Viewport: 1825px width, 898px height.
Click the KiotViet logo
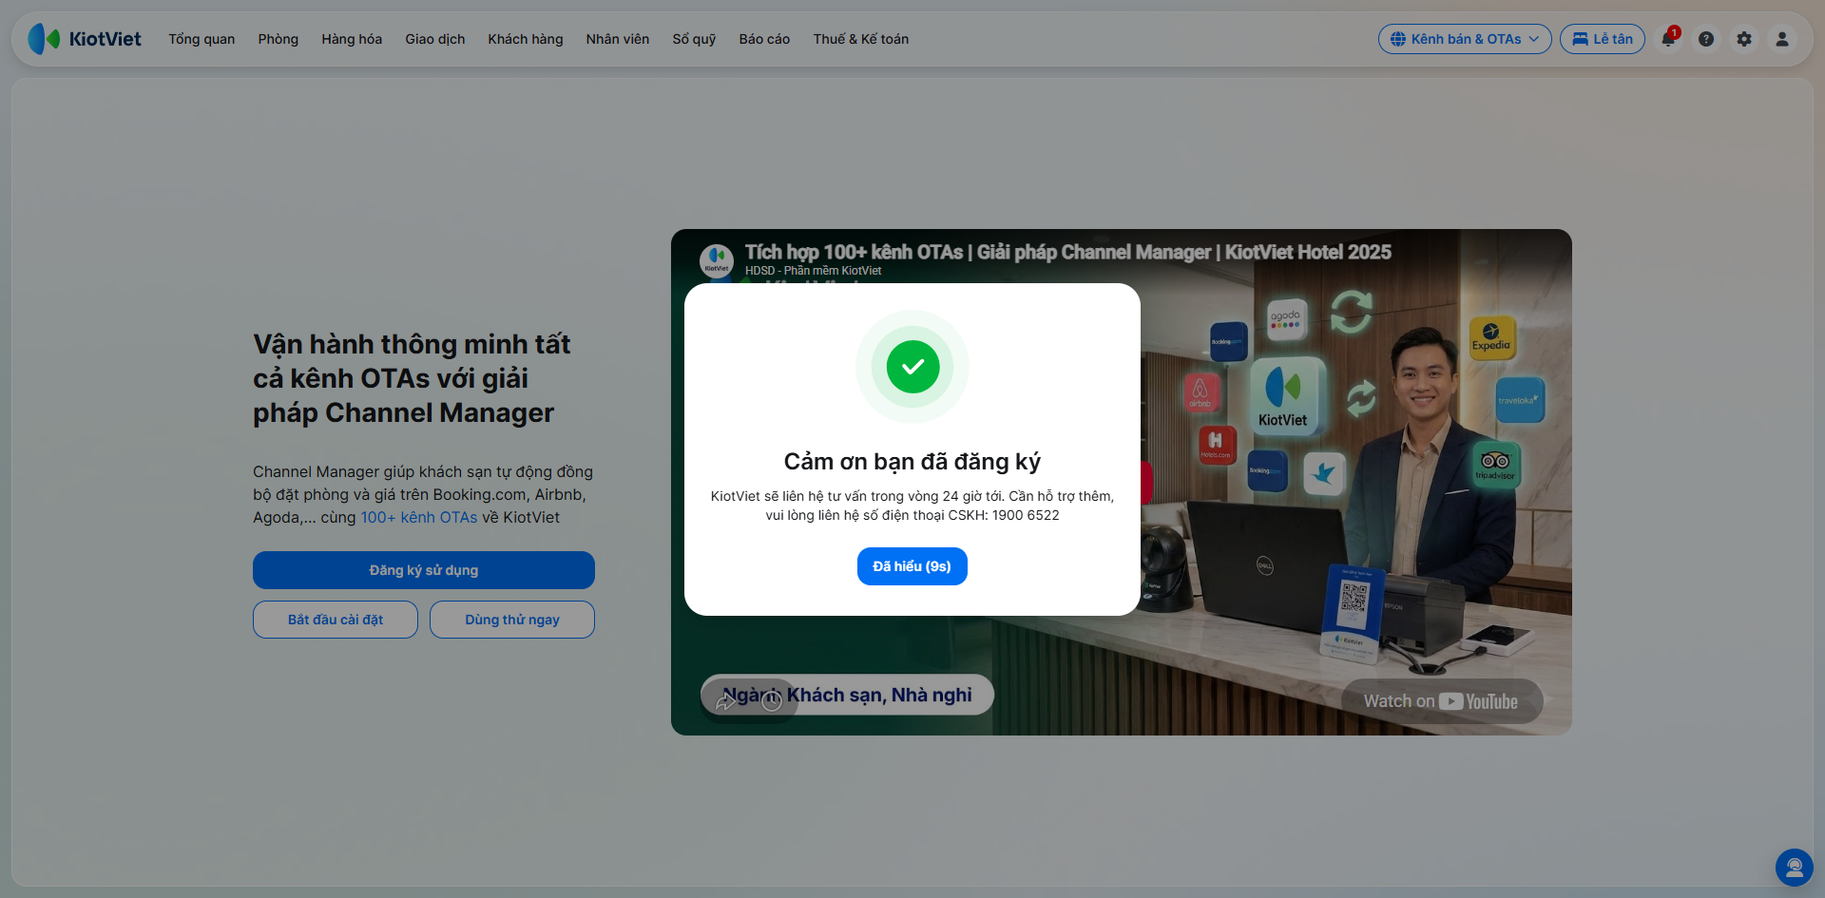[x=85, y=39]
